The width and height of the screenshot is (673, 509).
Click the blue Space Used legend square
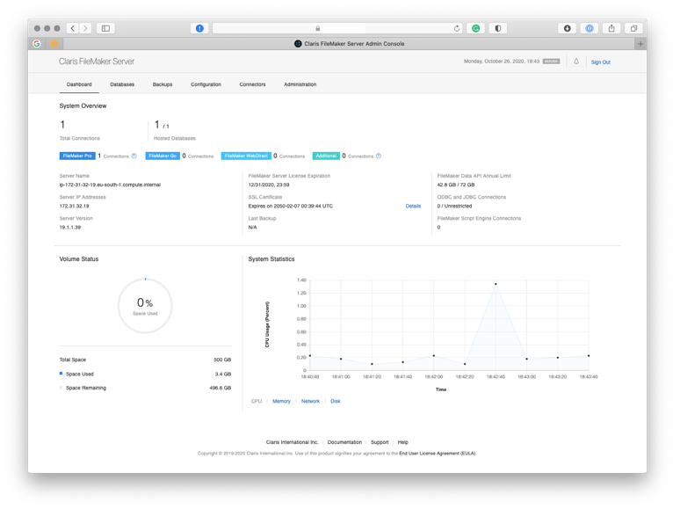[61, 374]
